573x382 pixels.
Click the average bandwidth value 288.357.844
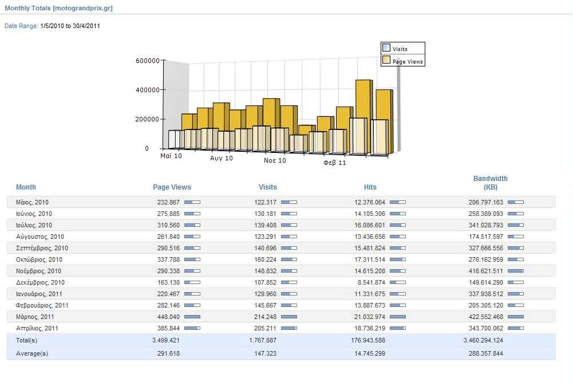click(486, 353)
